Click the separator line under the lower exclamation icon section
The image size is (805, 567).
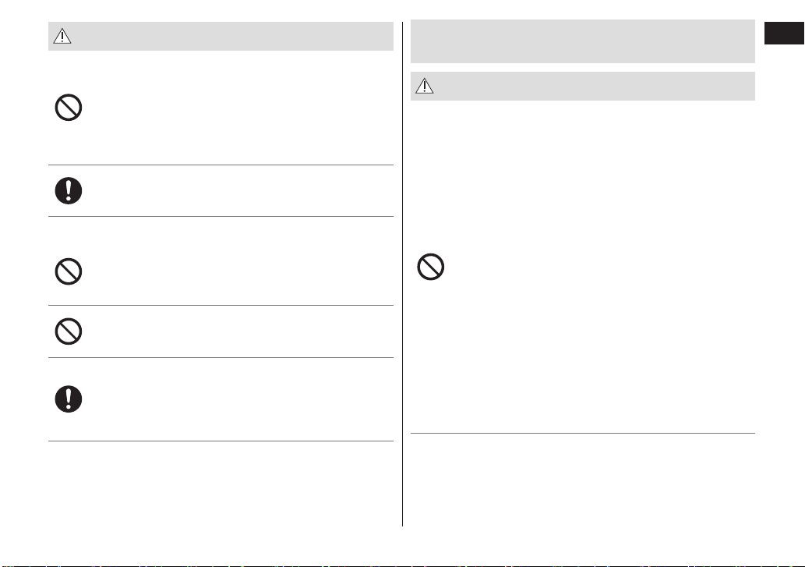tap(221, 441)
